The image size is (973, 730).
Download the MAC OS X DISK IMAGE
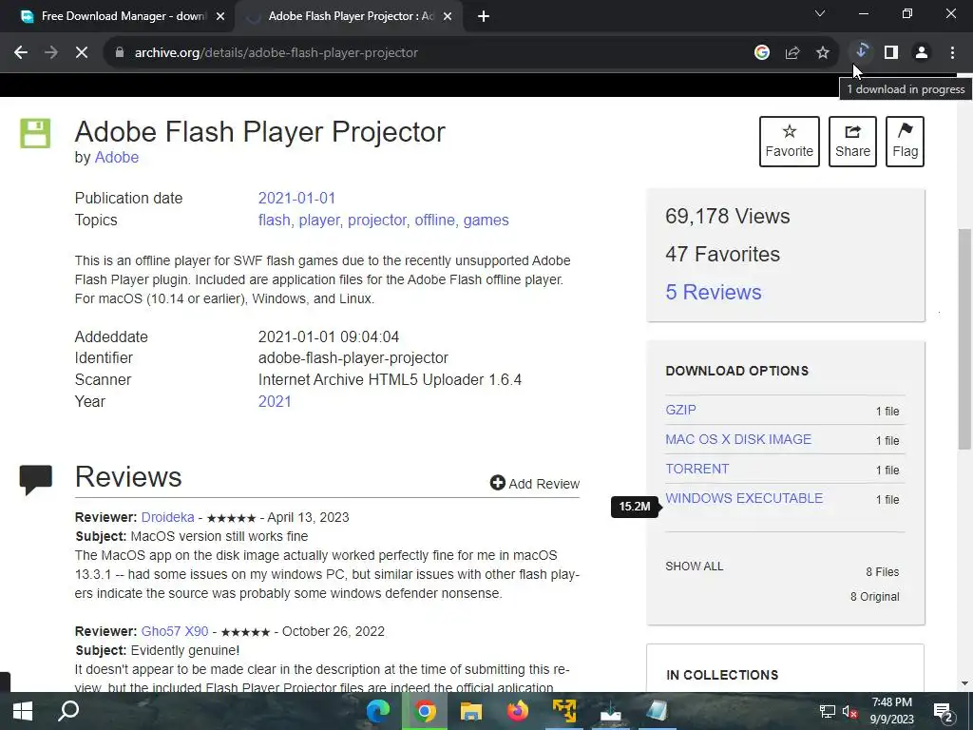tap(738, 439)
